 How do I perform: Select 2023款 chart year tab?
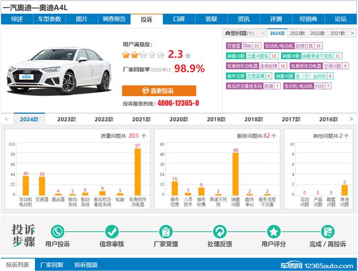coord(66,119)
